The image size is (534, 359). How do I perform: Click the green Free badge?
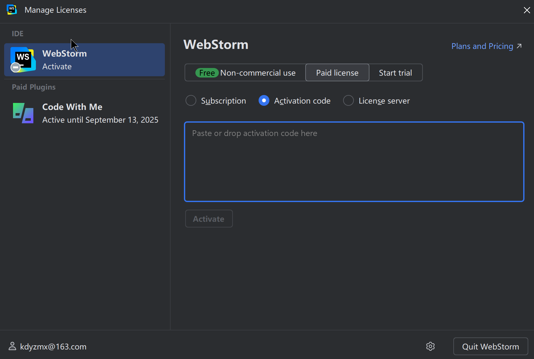[x=207, y=73]
